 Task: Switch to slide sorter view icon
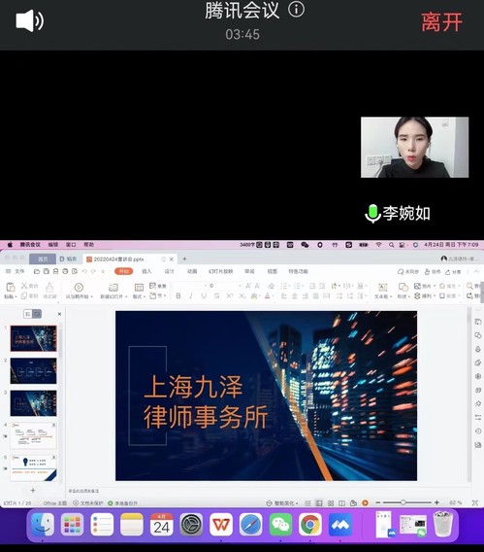(331, 503)
